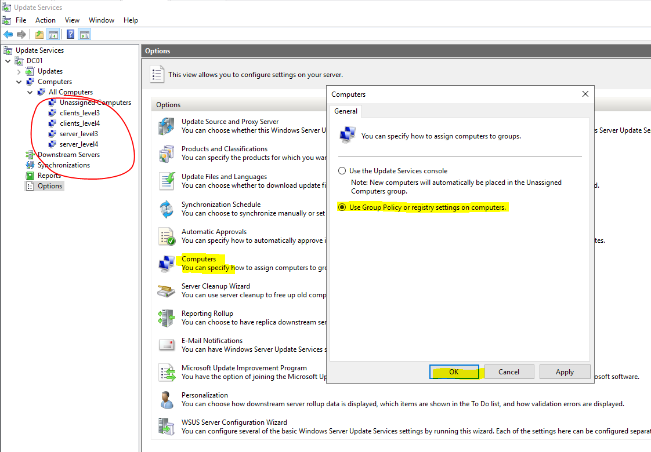Open Automatic Approvals text link
The image size is (651, 452).
214,232
